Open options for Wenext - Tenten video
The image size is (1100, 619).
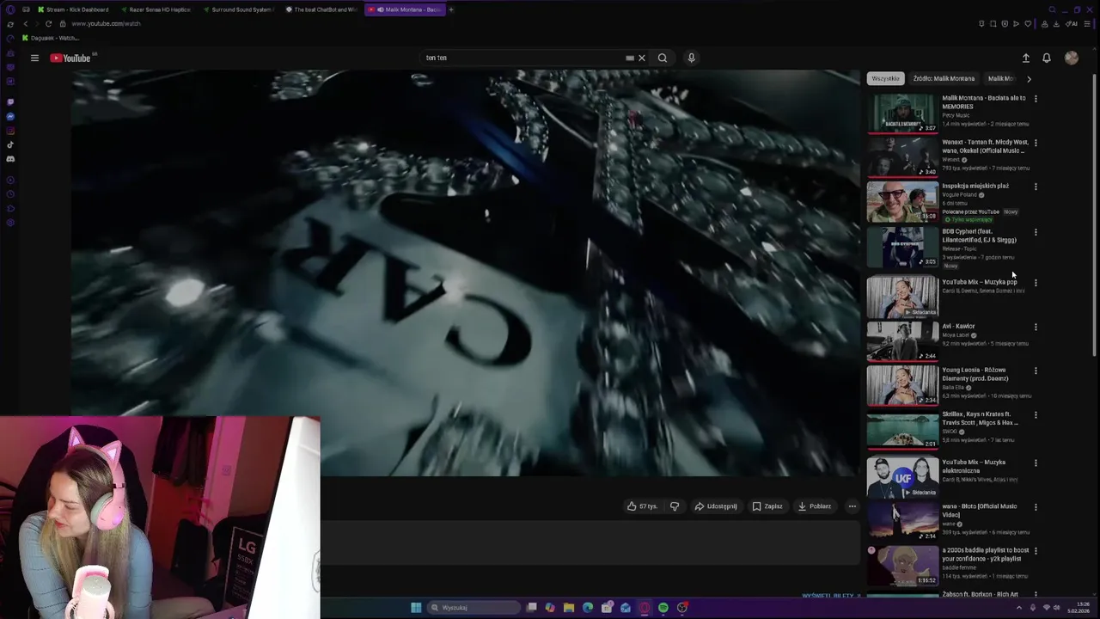[x=1036, y=143]
